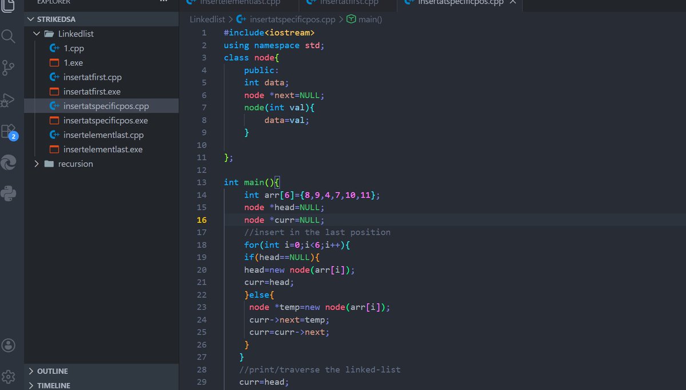Switch to the insertatfirst.cpp editor tab
Image resolution: width=686 pixels, height=390 pixels.
coord(347,2)
